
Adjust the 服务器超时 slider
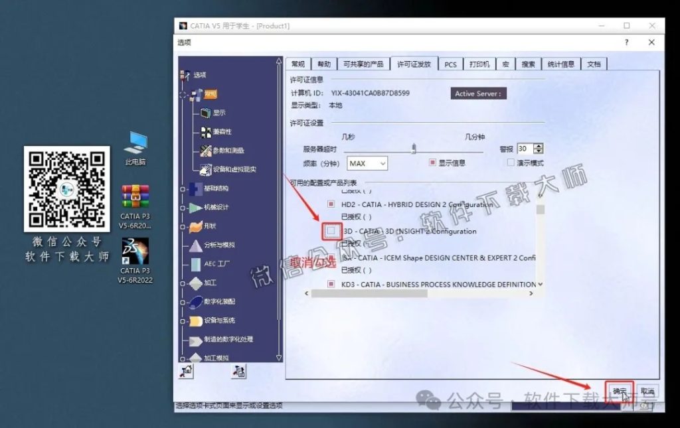(x=413, y=149)
